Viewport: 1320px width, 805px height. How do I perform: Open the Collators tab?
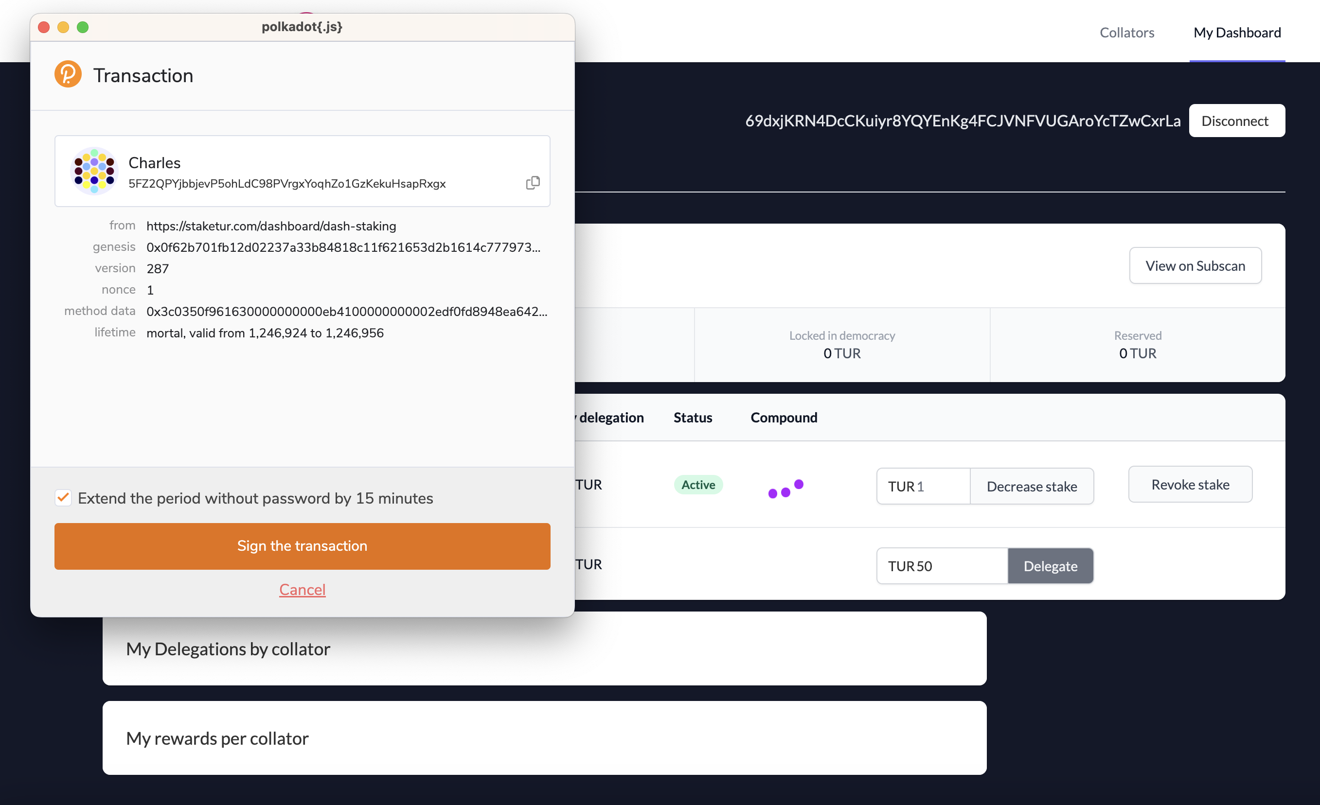tap(1126, 32)
